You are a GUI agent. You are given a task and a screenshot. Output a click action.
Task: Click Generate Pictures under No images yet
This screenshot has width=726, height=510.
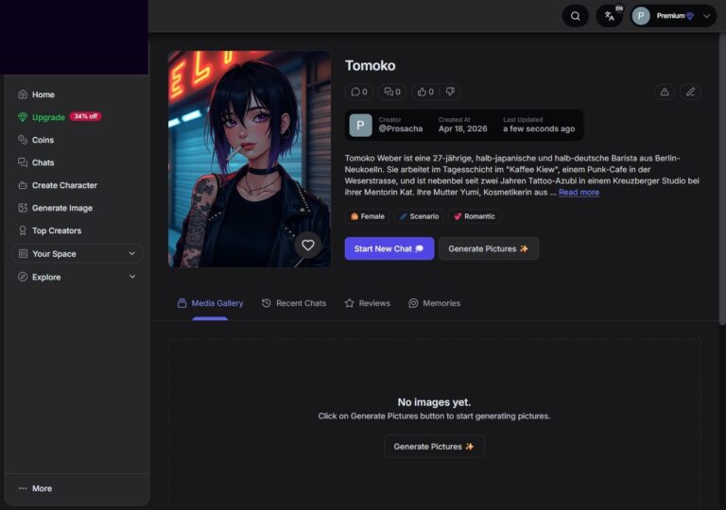pos(434,447)
